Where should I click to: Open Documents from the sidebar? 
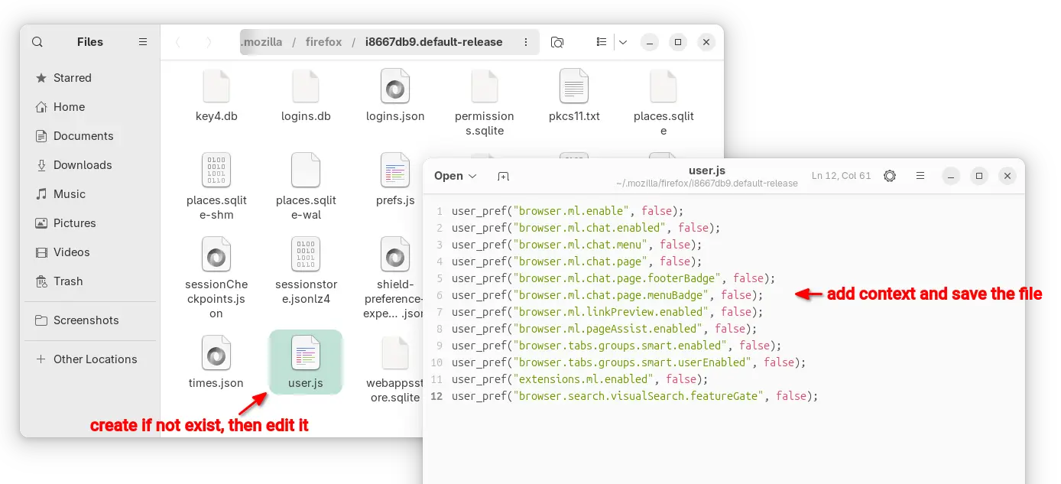tap(83, 136)
